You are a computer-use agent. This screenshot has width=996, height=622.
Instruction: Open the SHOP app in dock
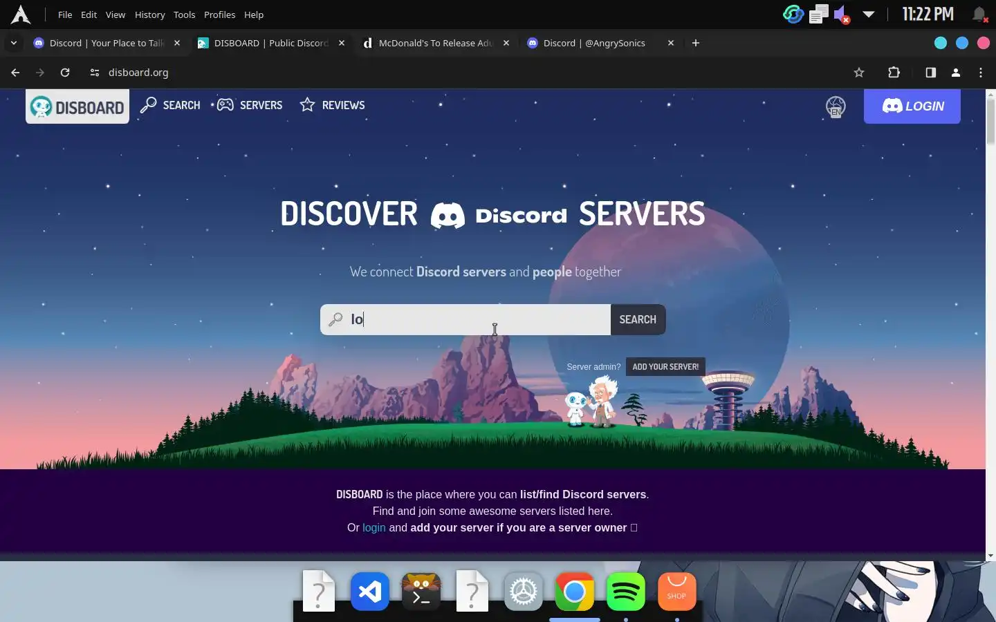pyautogui.click(x=677, y=592)
